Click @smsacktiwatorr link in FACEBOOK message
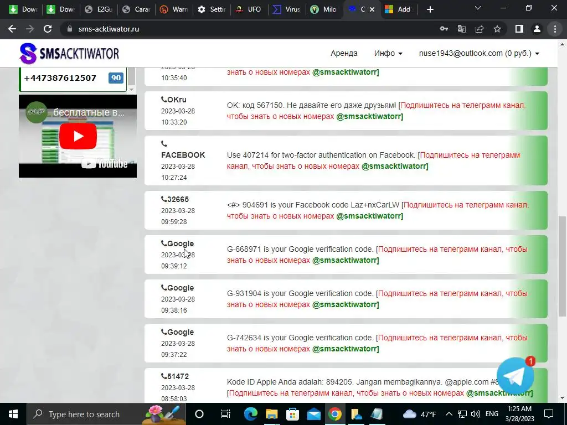 [x=395, y=166]
